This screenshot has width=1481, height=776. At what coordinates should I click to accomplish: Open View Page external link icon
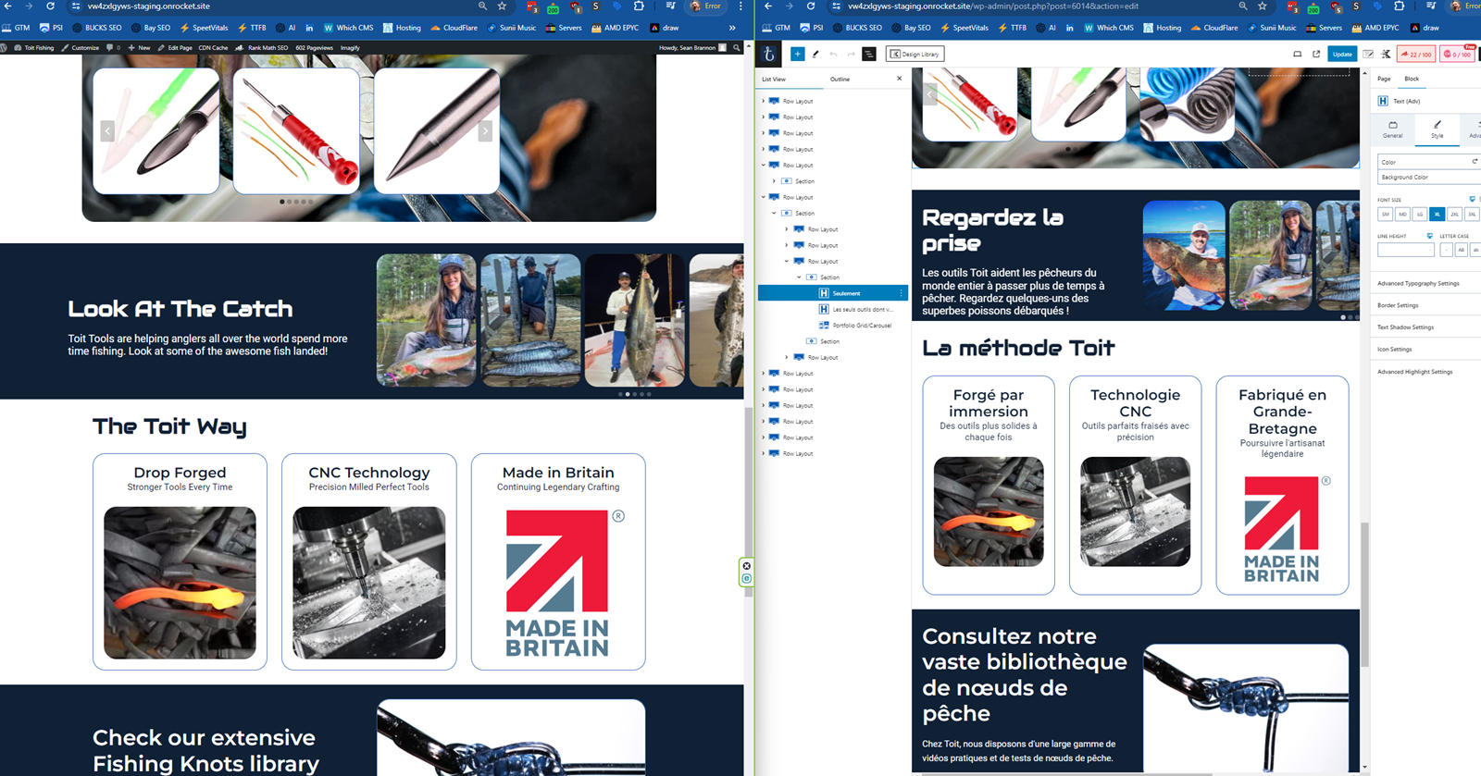pos(1316,54)
